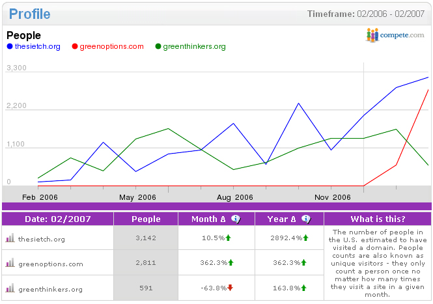Screen dimensions: 433x304
Task: Select greenthinkers.org in the table
Action: point(50,290)
